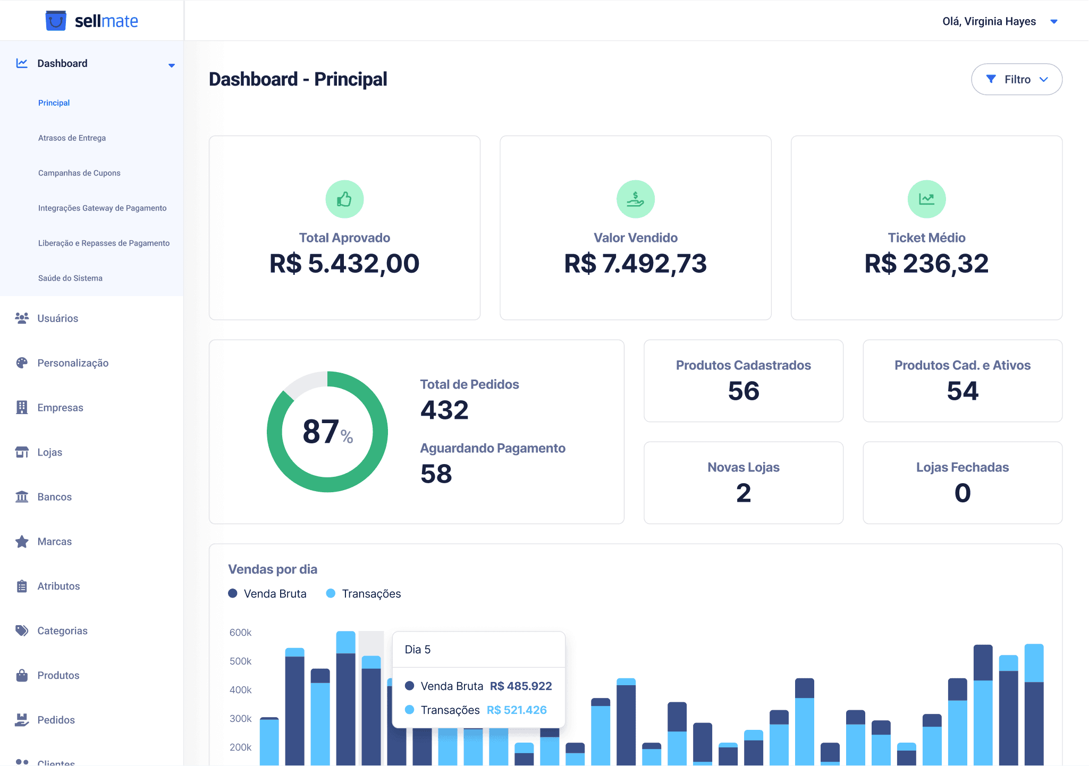Click the Empresas building icon
The image size is (1089, 766).
click(22, 407)
